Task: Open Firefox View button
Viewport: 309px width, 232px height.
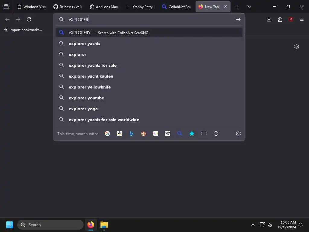Action: (x=6, y=7)
